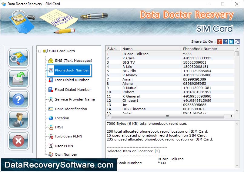Click the Location globe icon
The height and width of the screenshot is (172, 244).
pyautogui.click(x=51, y=118)
